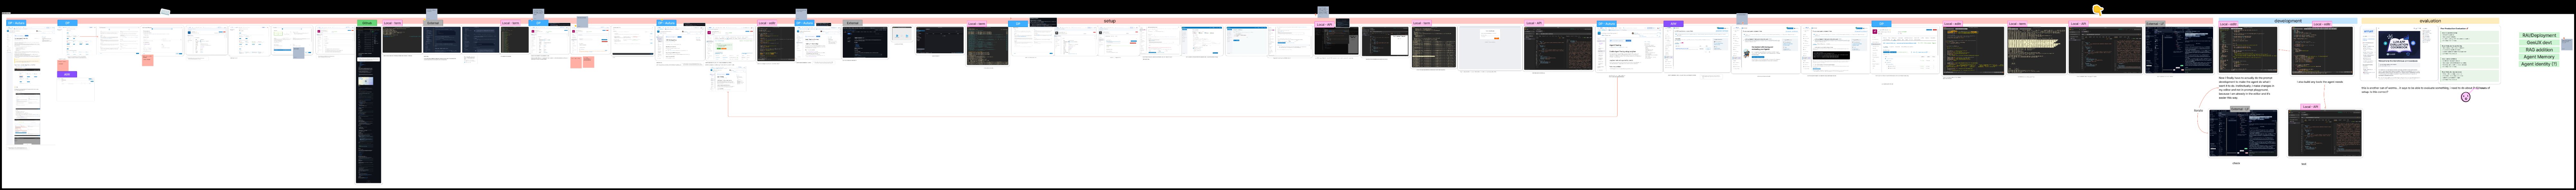Viewport: 2576px width, 190px height.
Task: Click the 'RAG addition' green list item
Action: [x=2539, y=50]
